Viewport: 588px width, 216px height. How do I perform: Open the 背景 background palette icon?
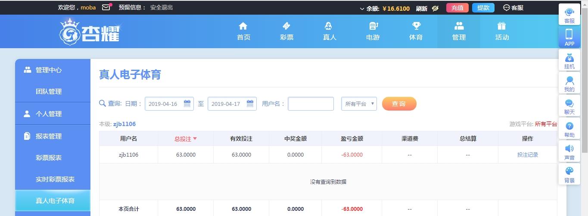pyautogui.click(x=569, y=174)
